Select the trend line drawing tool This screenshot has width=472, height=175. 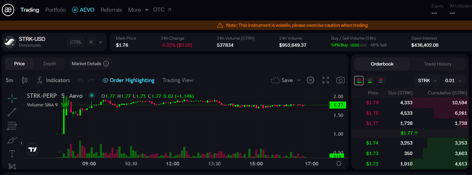tap(12, 112)
